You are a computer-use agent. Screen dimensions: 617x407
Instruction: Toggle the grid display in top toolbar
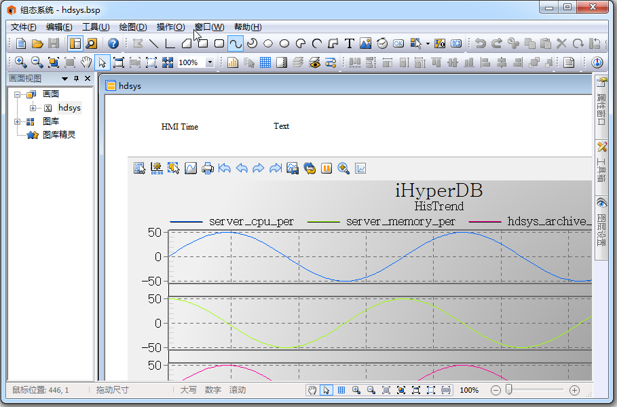265,62
